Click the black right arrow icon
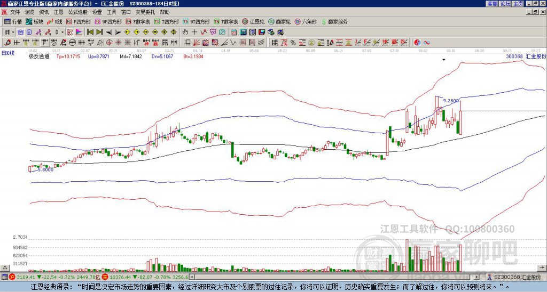 click(118, 33)
